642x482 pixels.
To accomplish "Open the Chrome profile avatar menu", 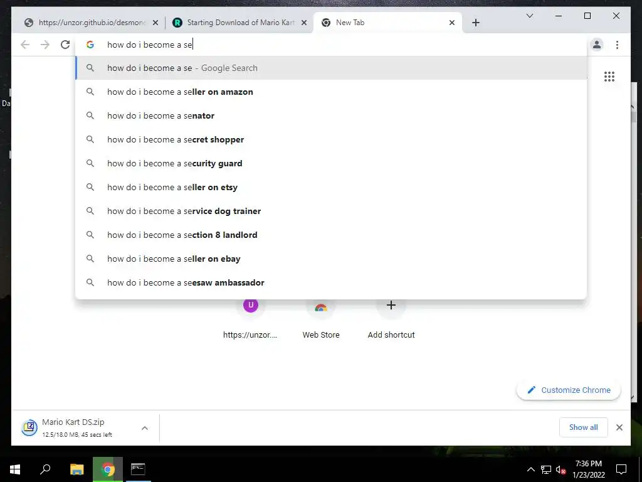I will (597, 45).
